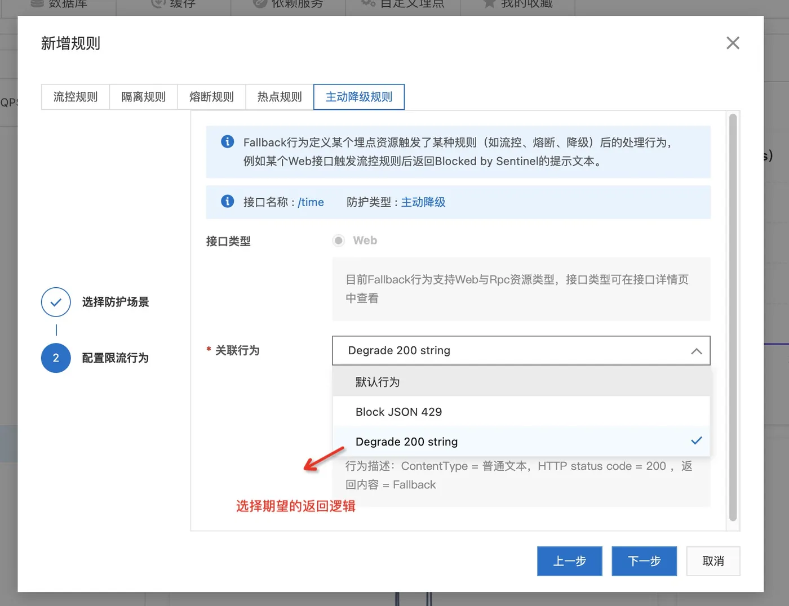Close the 新增规则 dialog with X icon

coord(733,43)
